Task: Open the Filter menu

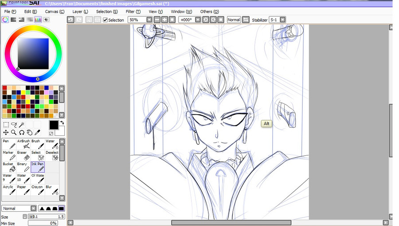Action: coord(133,12)
